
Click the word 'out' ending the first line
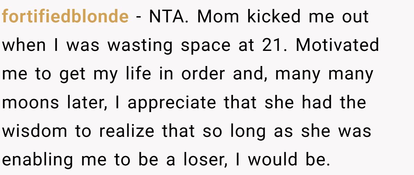click(x=355, y=16)
